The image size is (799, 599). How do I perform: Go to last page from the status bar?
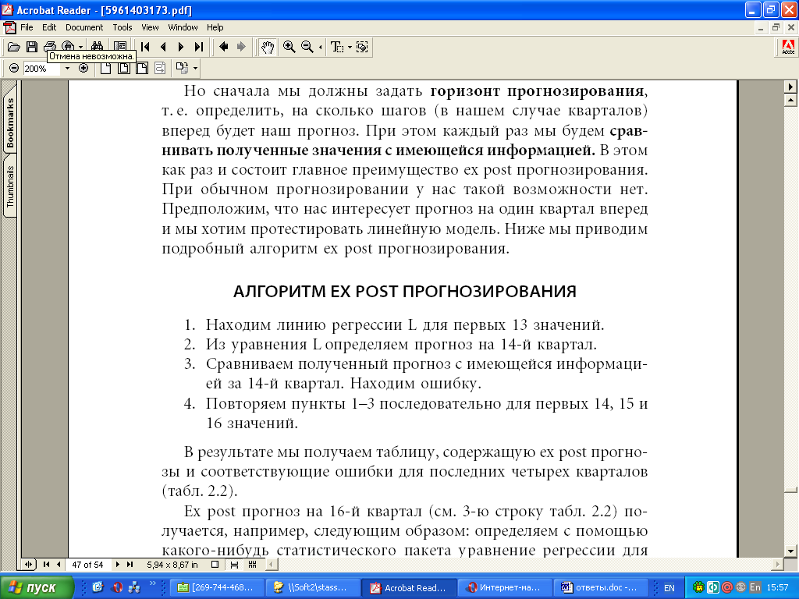tap(130, 565)
